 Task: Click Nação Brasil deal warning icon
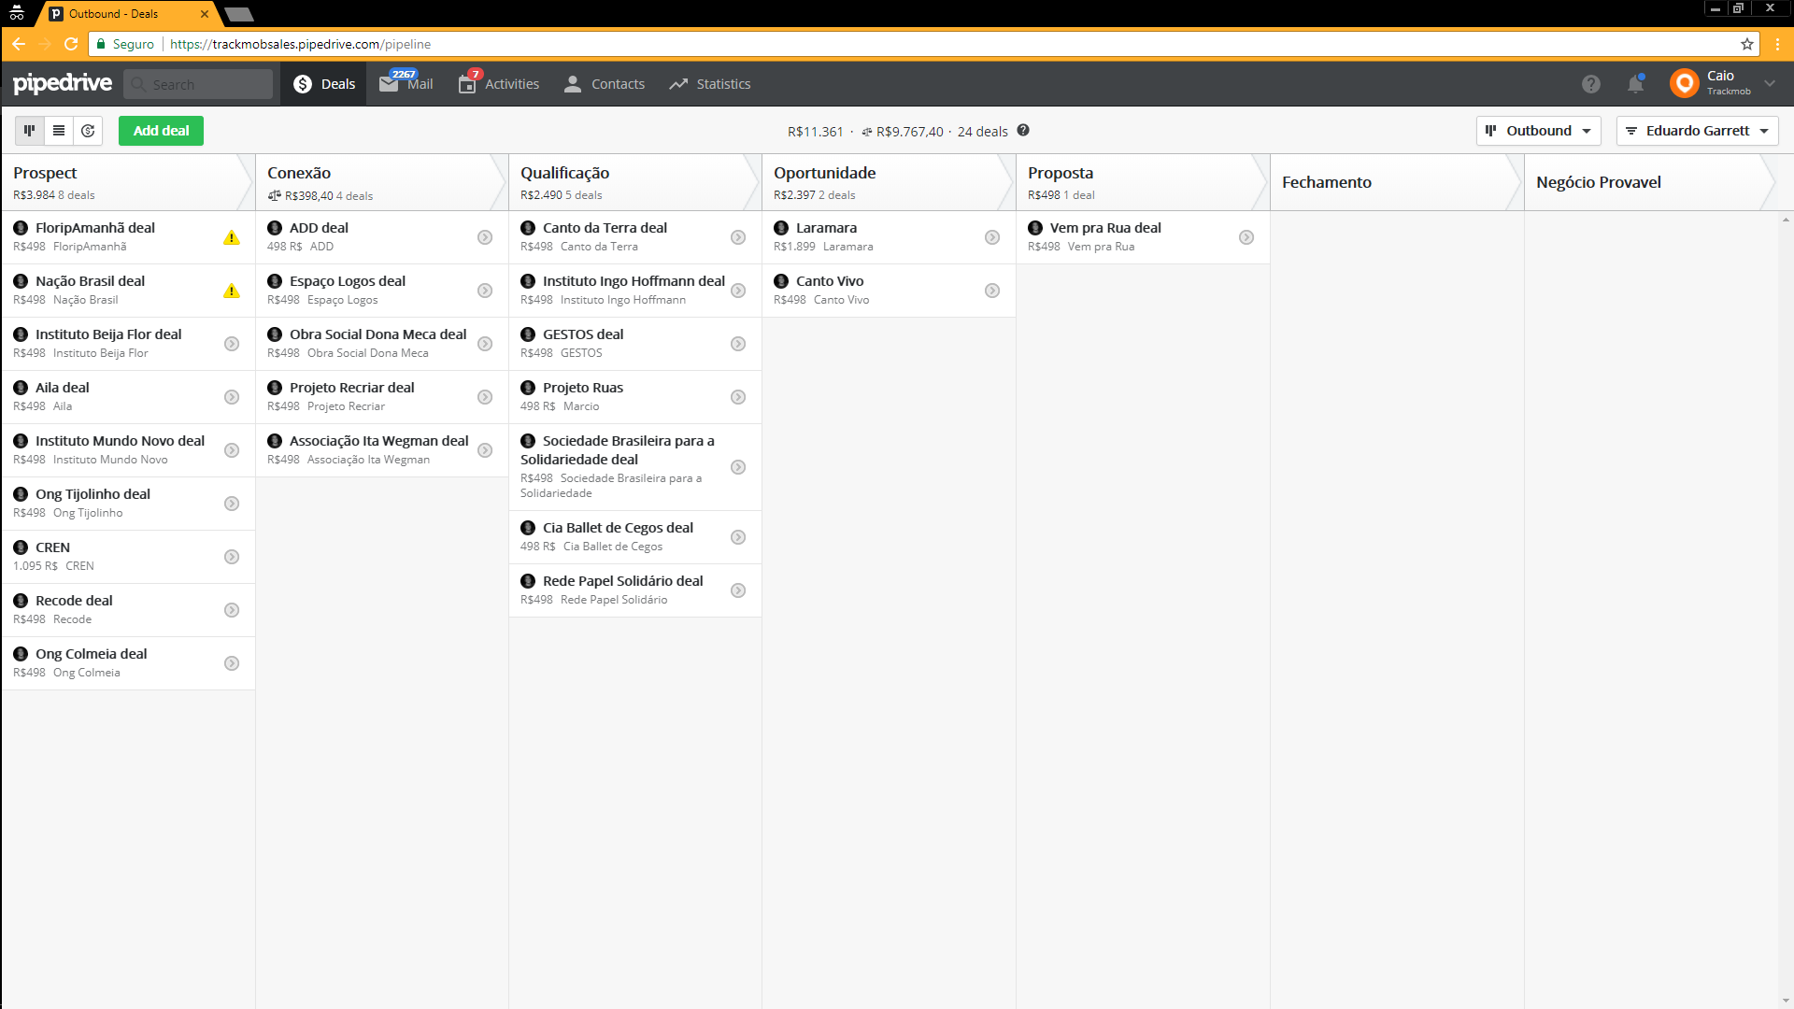pos(232,291)
